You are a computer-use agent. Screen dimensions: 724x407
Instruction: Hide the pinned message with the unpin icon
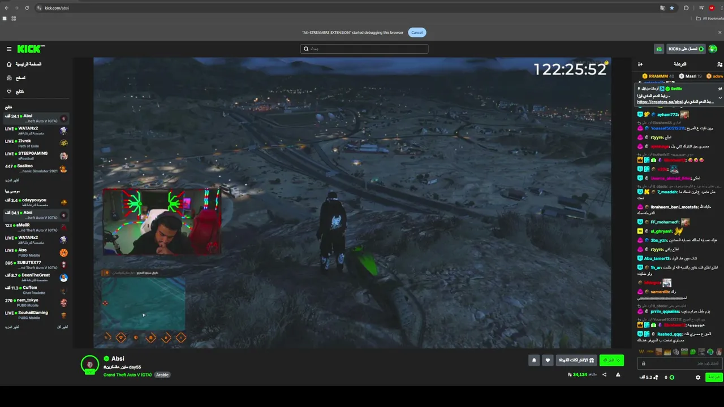point(720,89)
